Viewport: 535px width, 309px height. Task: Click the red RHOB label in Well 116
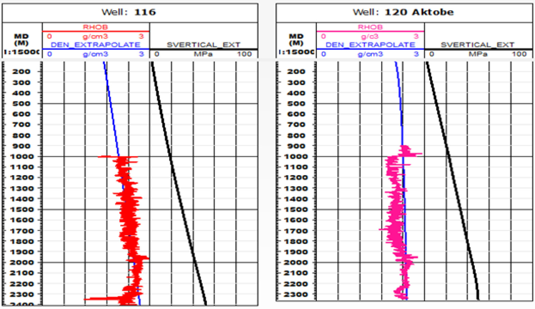(x=95, y=27)
